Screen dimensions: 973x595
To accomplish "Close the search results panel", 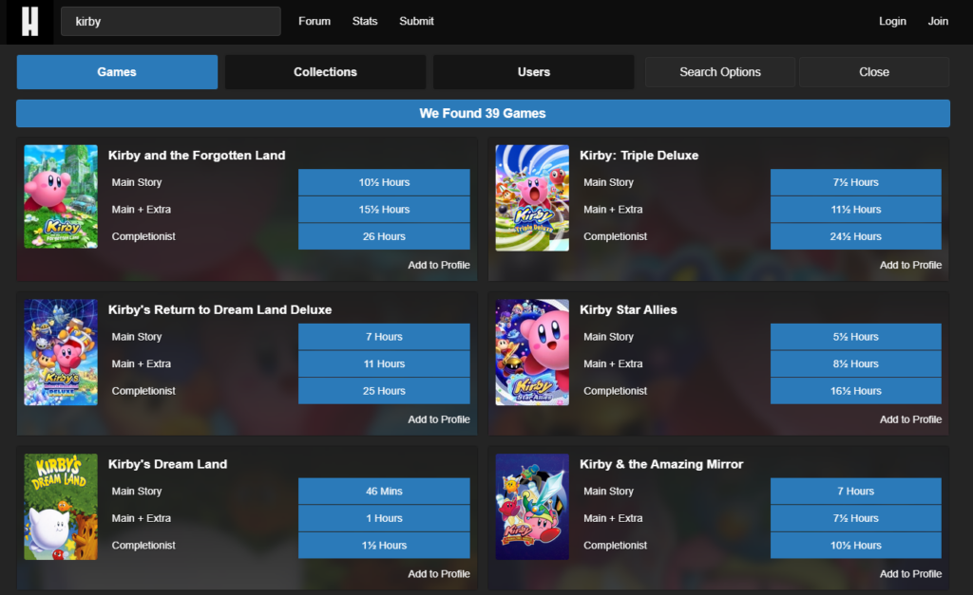I will click(x=874, y=72).
